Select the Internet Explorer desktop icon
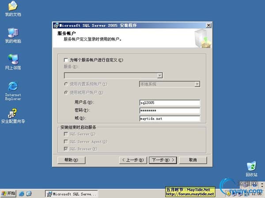 click(x=13, y=91)
